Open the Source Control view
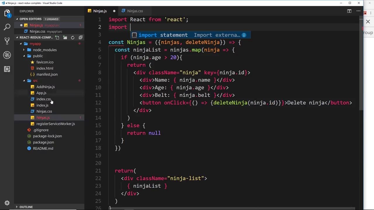Screen dimensions: 374x210 7,41
